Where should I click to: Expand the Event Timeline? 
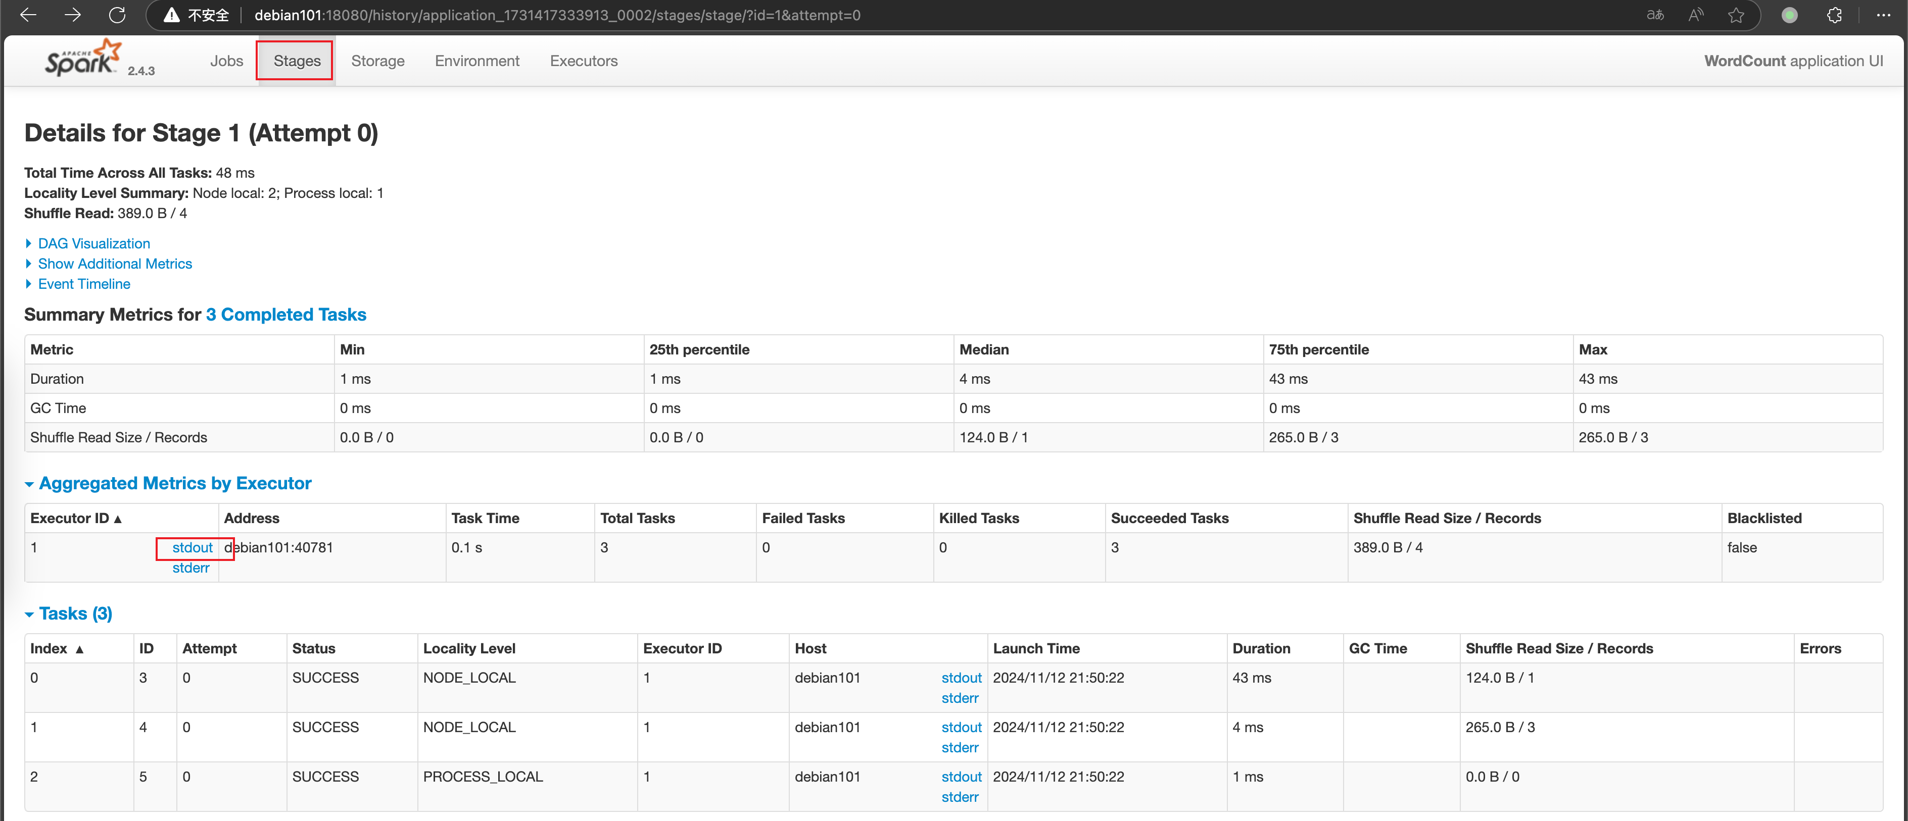tap(84, 284)
